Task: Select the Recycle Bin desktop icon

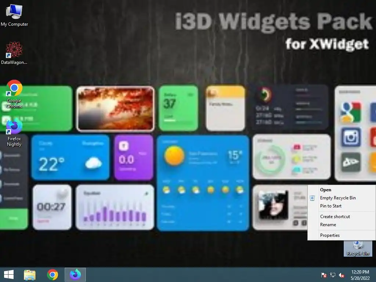Action: tap(358, 249)
